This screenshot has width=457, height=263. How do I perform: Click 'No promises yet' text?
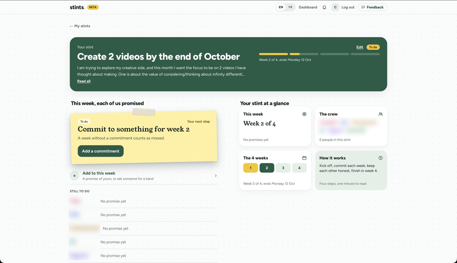click(256, 140)
